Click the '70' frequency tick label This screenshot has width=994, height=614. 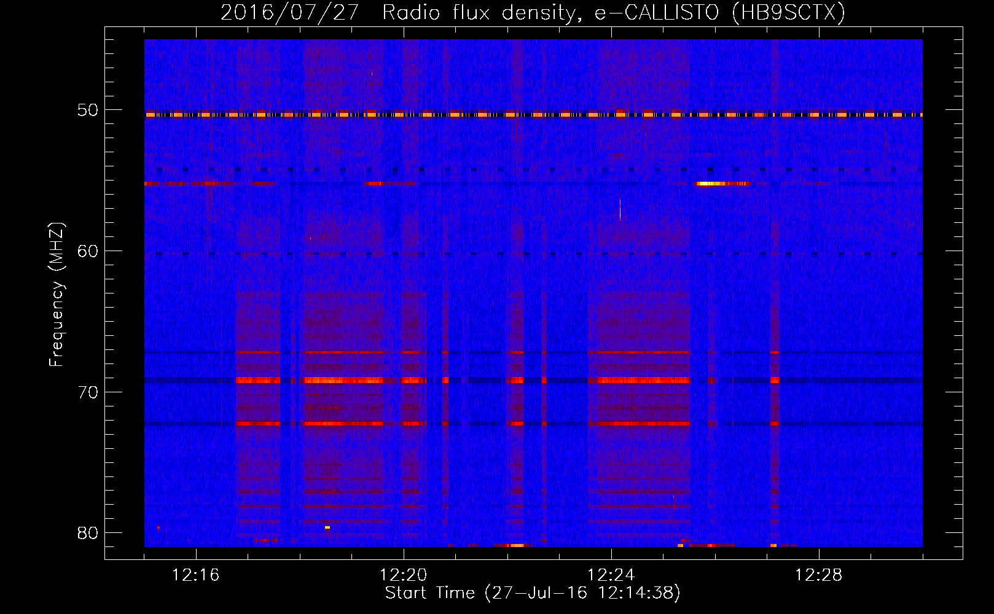[88, 392]
